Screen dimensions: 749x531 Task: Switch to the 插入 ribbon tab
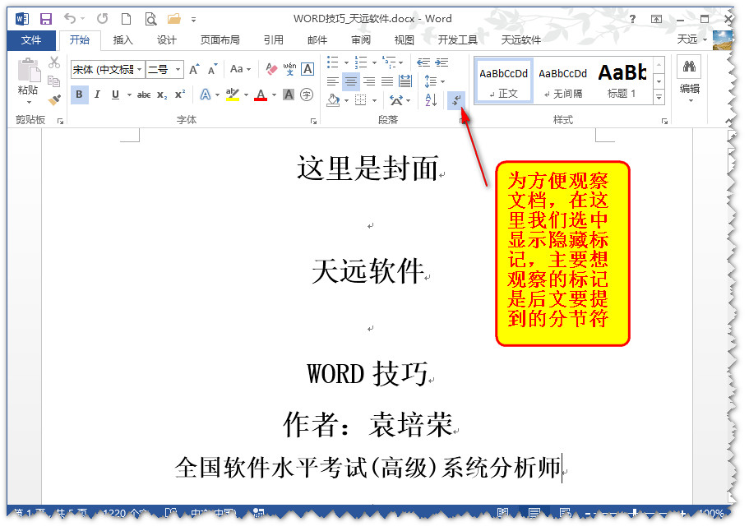123,39
